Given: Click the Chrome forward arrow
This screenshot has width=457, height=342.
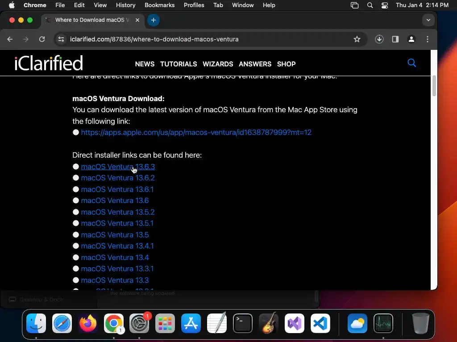Looking at the screenshot, I should (x=25, y=39).
